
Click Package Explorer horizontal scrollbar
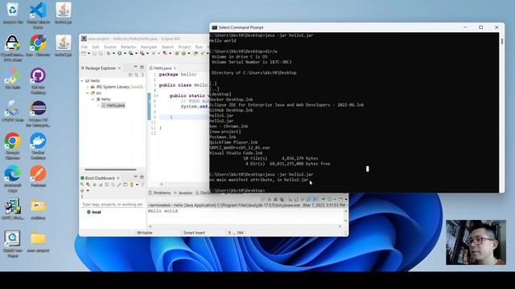pos(111,169)
